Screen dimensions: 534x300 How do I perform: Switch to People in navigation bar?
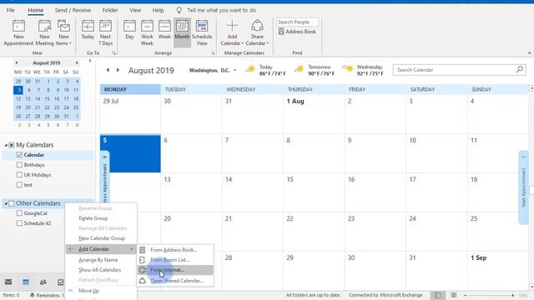[x=43, y=282]
